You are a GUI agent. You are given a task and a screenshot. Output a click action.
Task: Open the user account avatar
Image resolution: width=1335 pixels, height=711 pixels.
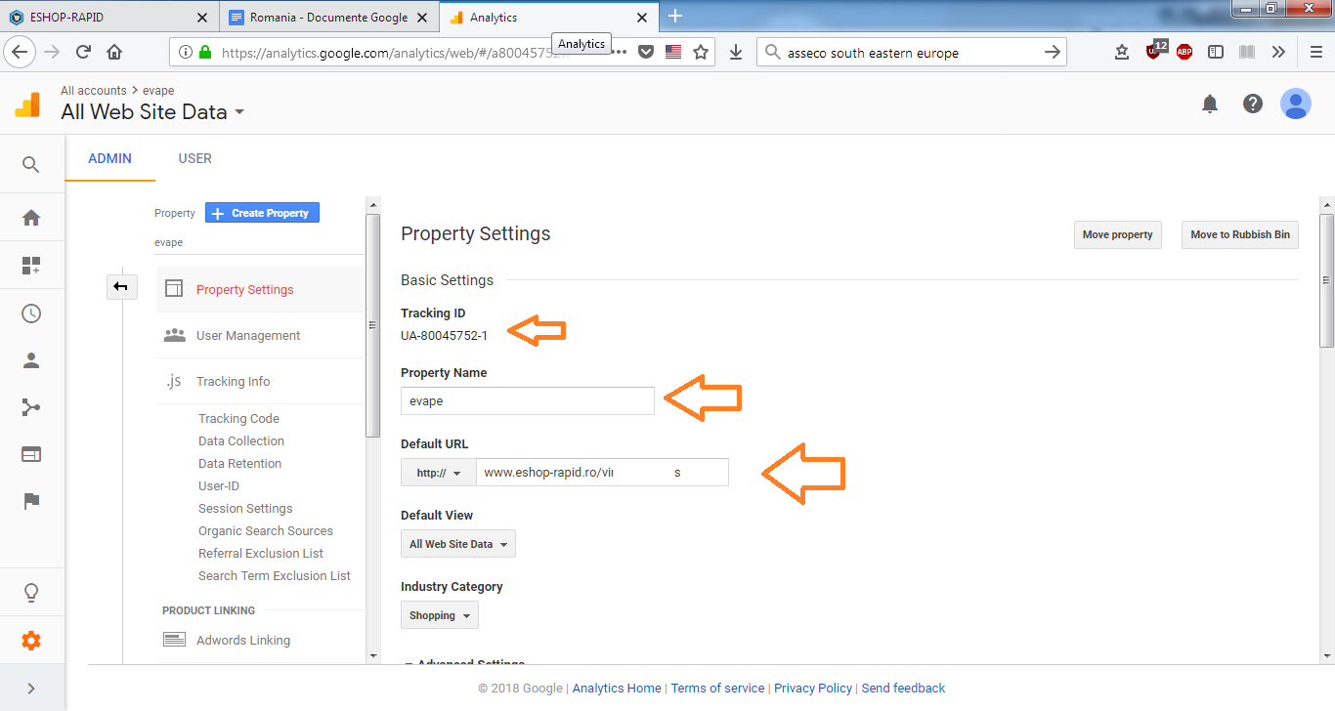(x=1296, y=104)
